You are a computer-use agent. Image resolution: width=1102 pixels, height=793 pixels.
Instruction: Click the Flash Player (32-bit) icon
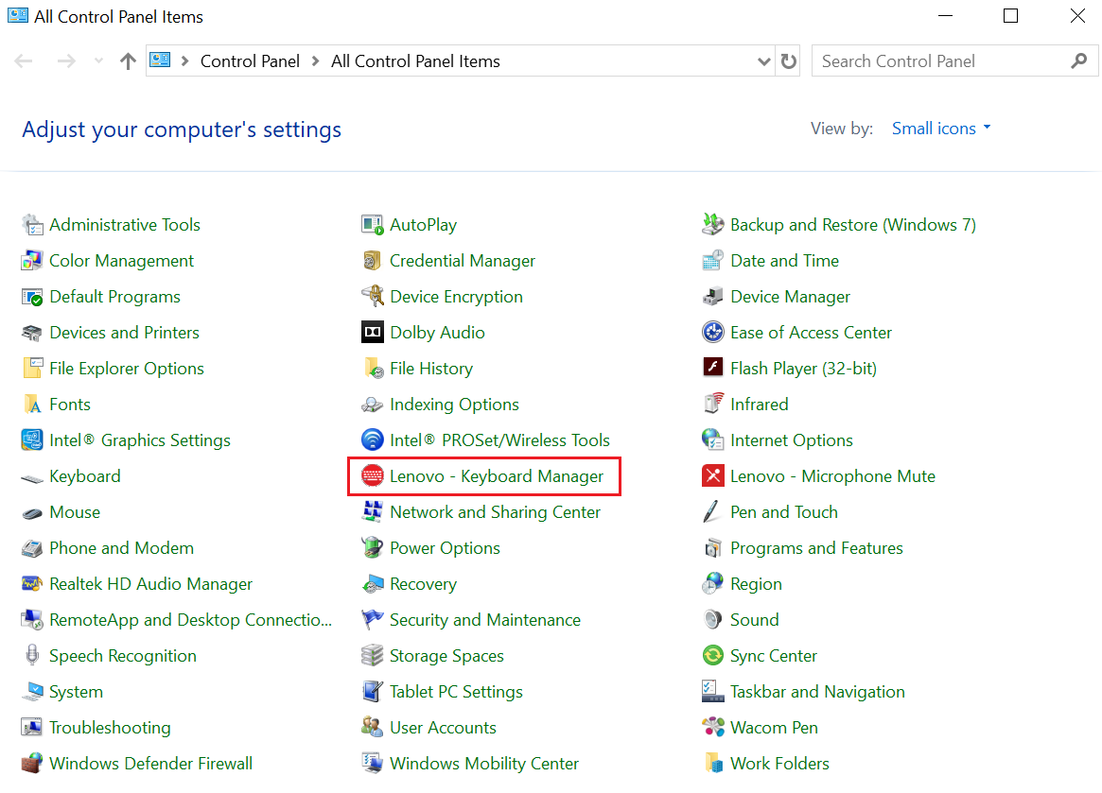coord(713,369)
